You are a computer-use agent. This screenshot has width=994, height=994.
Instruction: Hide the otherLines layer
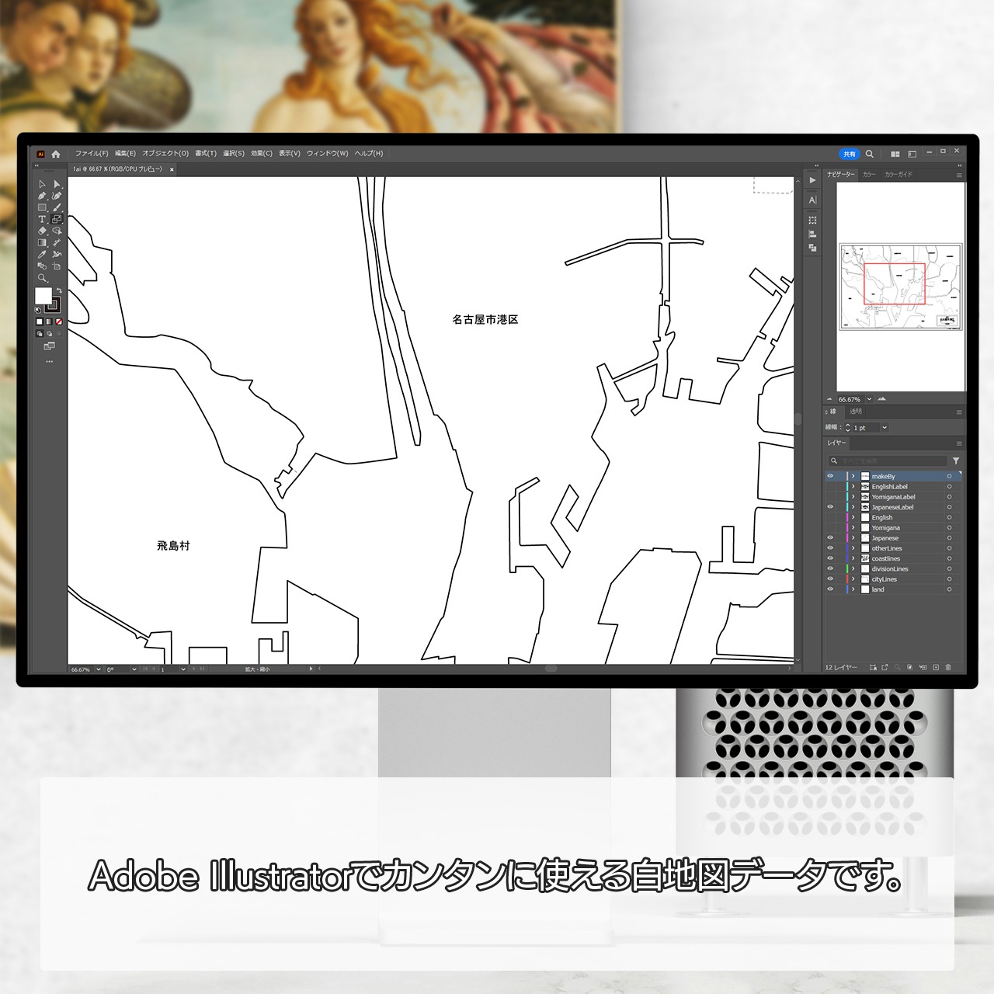coord(830,548)
